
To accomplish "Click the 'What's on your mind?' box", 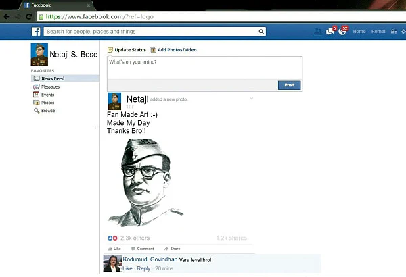I will coord(204,68).
